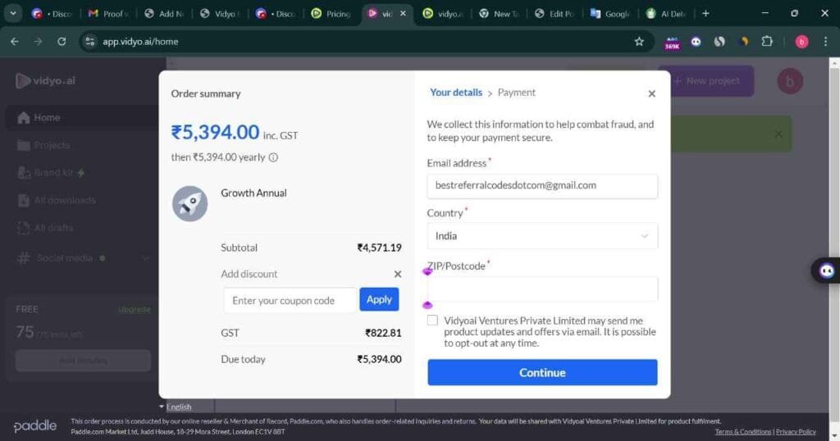Open the browser Extensions puzzle icon
840x441 pixels.
[x=767, y=41]
